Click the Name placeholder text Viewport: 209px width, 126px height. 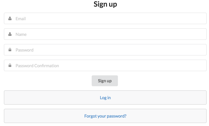point(21,34)
